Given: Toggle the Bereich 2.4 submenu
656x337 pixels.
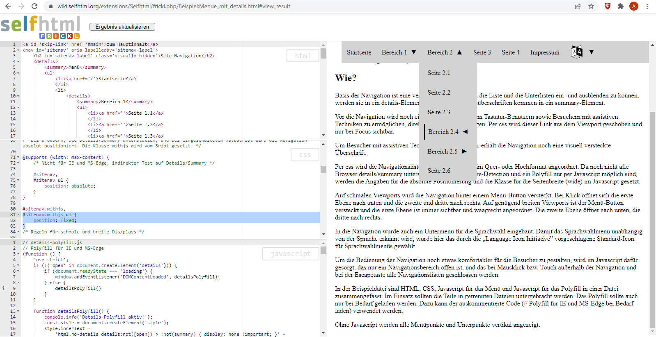Looking at the screenshot, I should click(448, 132).
